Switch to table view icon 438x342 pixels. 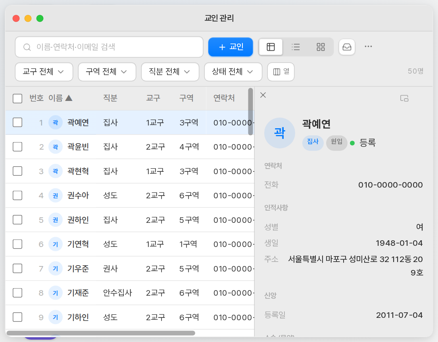pos(271,47)
